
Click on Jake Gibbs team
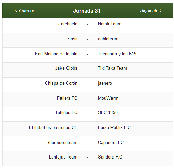66,68
